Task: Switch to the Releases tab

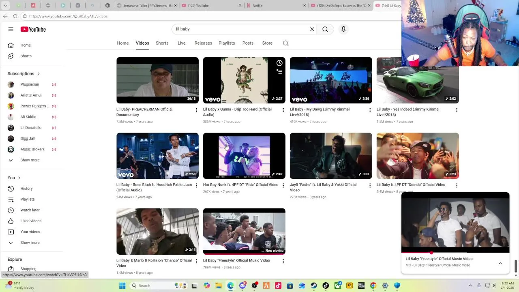Action: pyautogui.click(x=203, y=43)
